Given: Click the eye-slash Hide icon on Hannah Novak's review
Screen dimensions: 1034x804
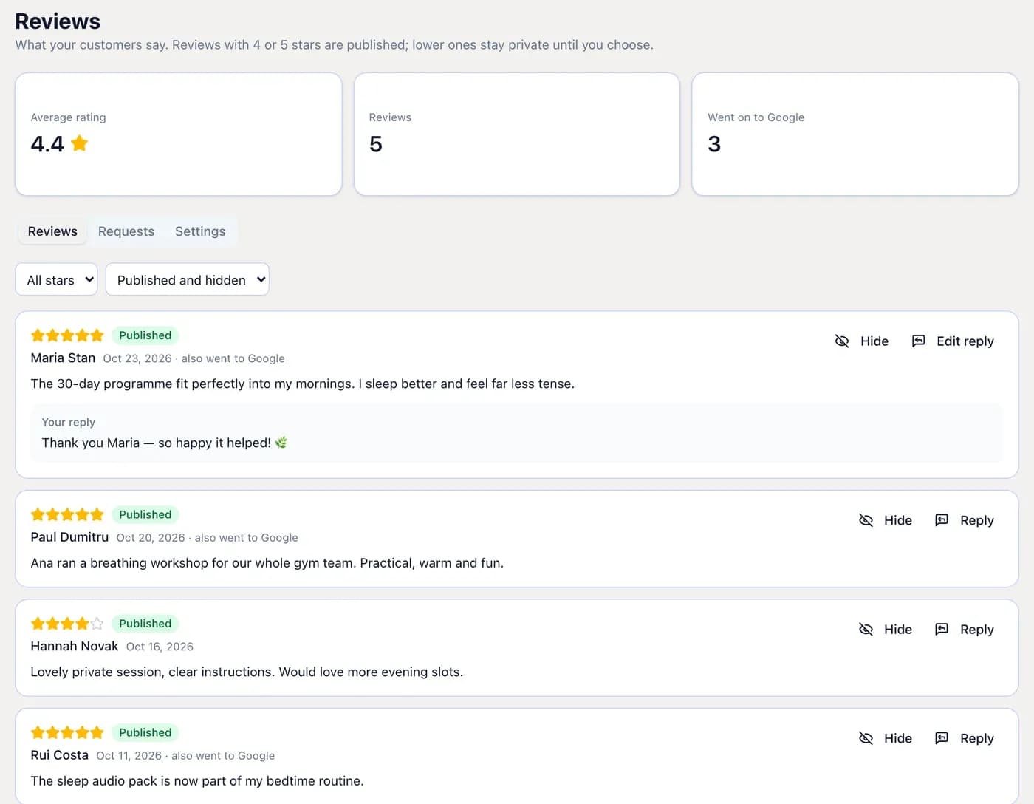Looking at the screenshot, I should pyautogui.click(x=866, y=629).
